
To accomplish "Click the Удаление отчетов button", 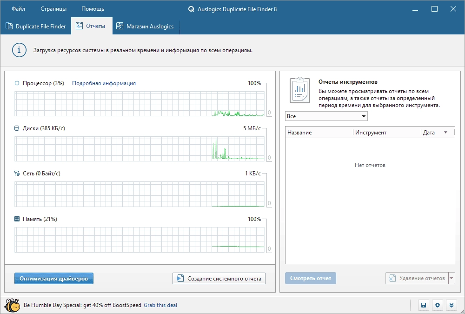I will (417, 278).
